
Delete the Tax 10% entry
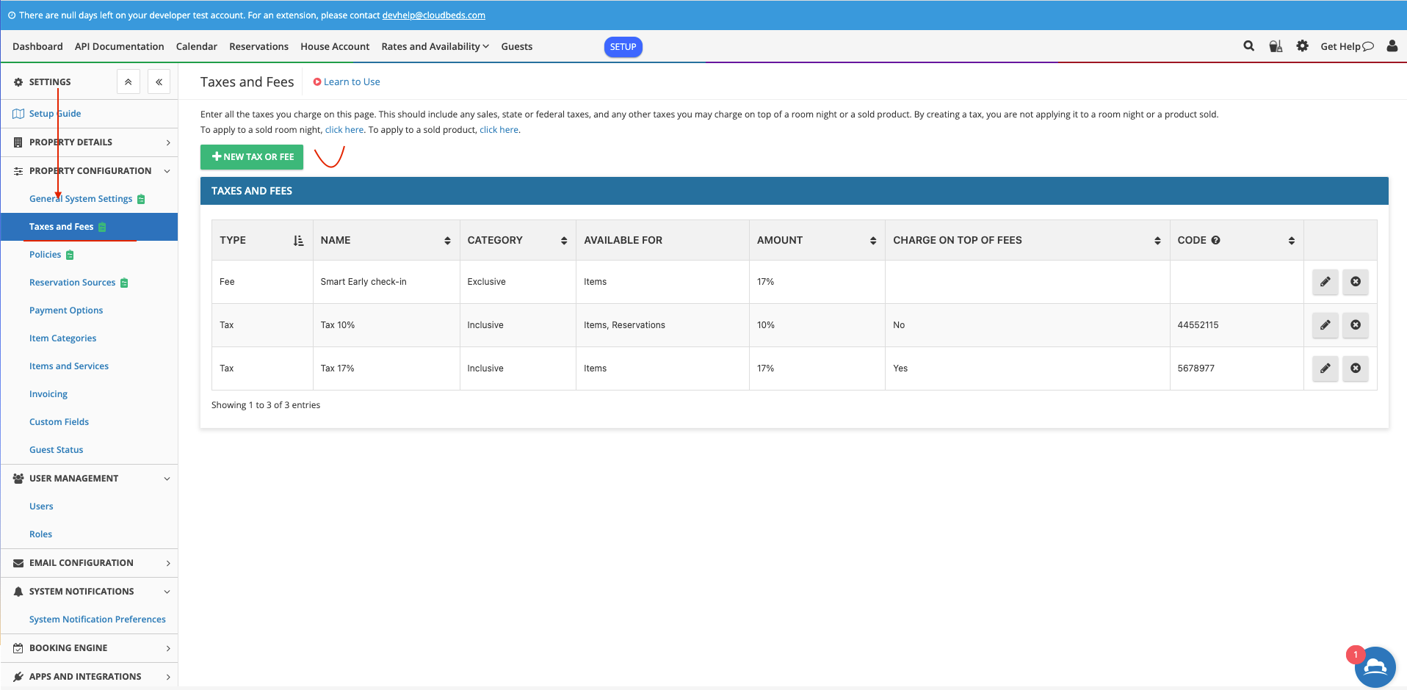click(1355, 325)
